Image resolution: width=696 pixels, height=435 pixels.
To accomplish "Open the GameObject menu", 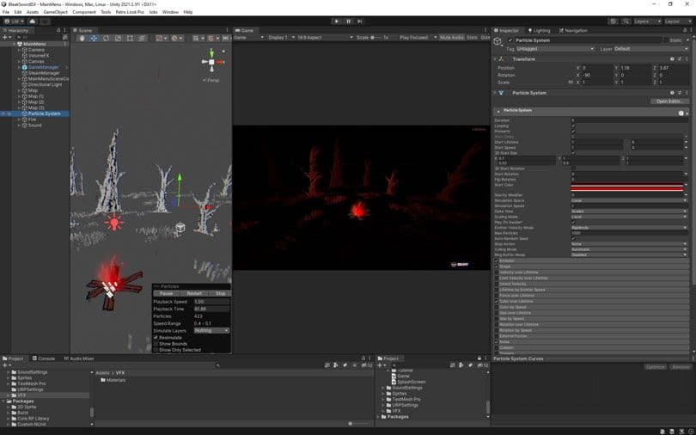I will [55, 12].
